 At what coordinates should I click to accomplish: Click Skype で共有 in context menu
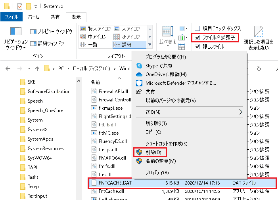pyautogui.click(x=189, y=66)
